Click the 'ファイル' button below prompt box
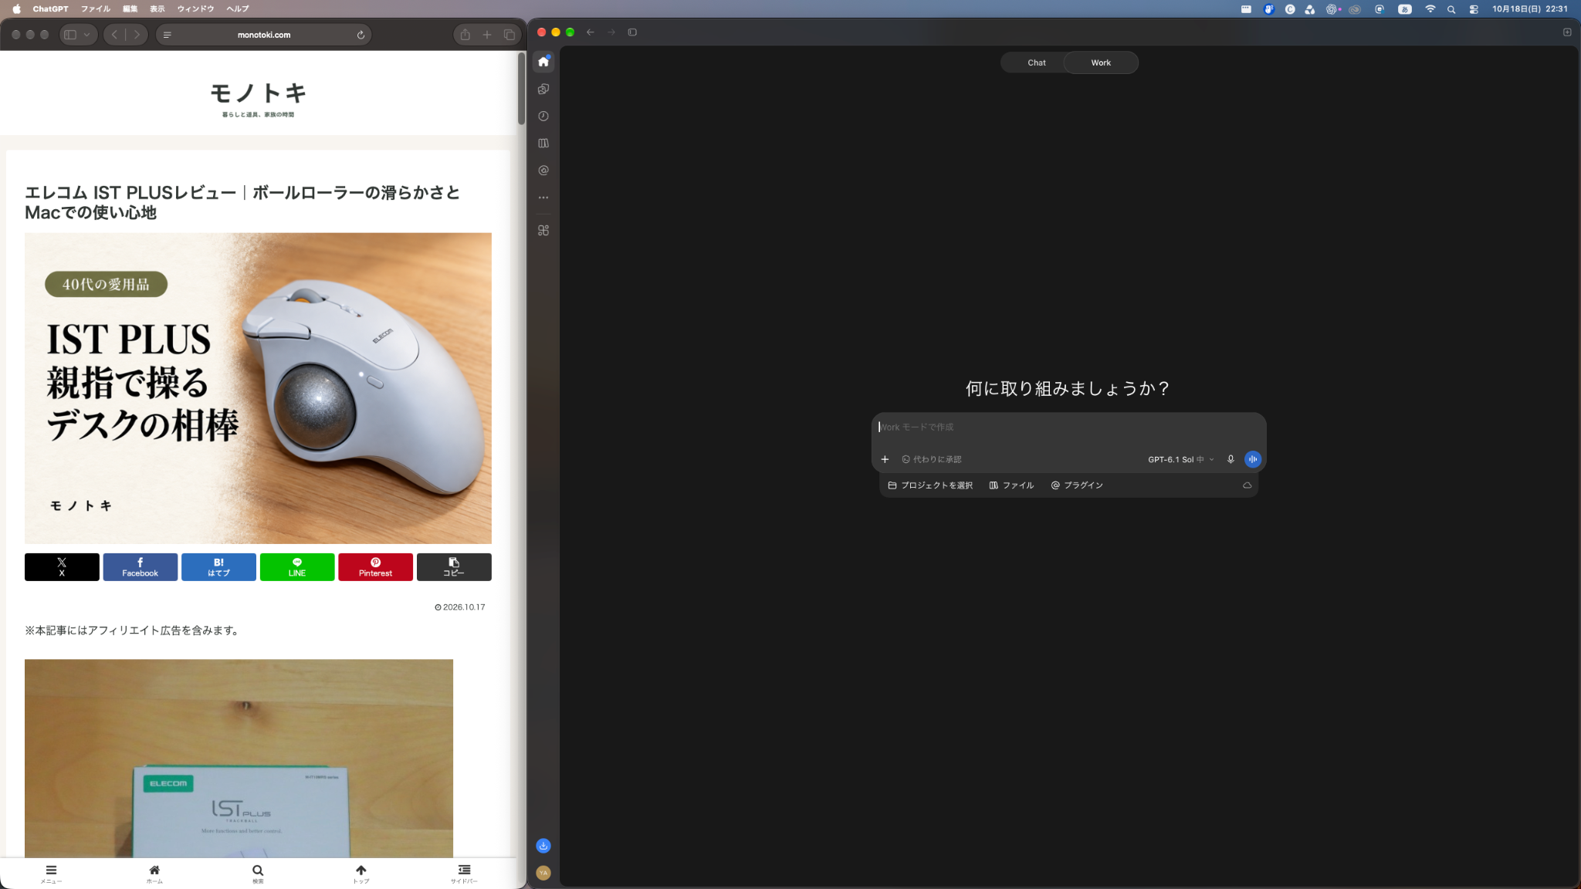The width and height of the screenshot is (1581, 889). click(1011, 485)
